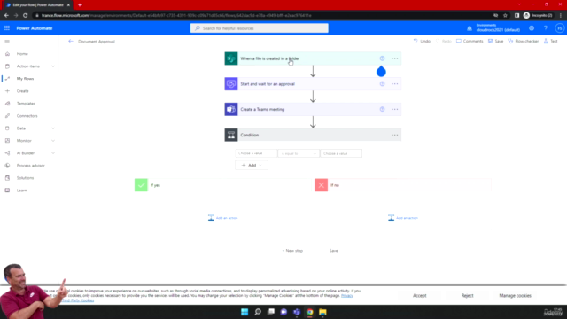Click the New step button
The height and width of the screenshot is (319, 567).
click(292, 251)
